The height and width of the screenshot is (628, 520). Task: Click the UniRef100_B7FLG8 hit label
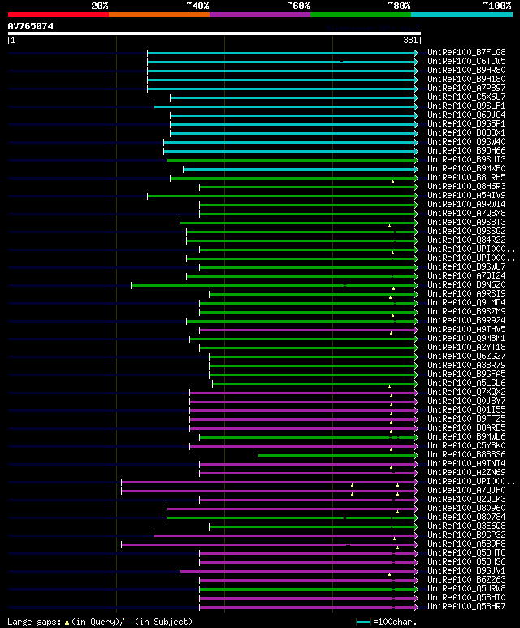pyautogui.click(x=466, y=53)
